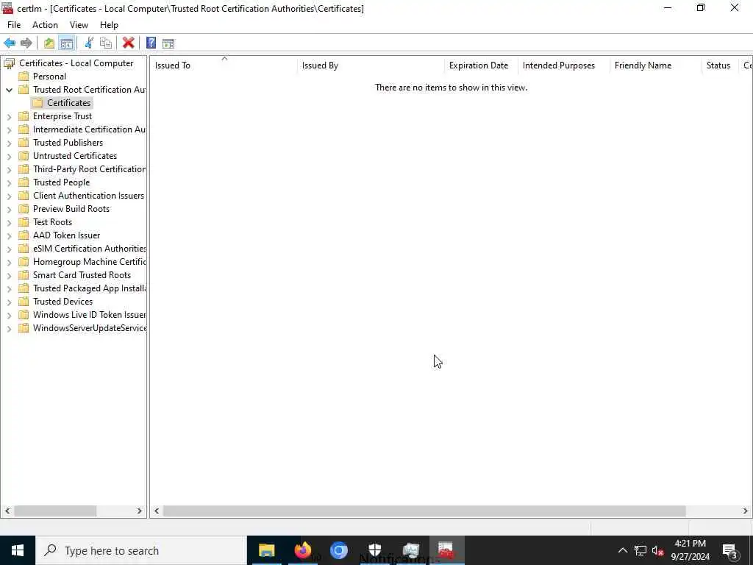This screenshot has width=753, height=565.
Task: Click the certlm toolbox icon in taskbar
Action: tap(446, 550)
